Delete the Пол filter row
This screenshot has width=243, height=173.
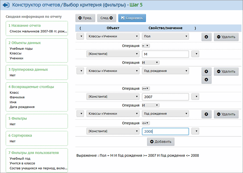pos(226,37)
